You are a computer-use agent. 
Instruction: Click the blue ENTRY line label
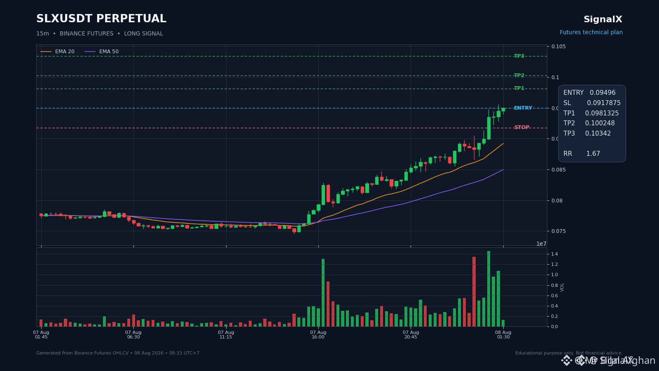click(x=523, y=108)
